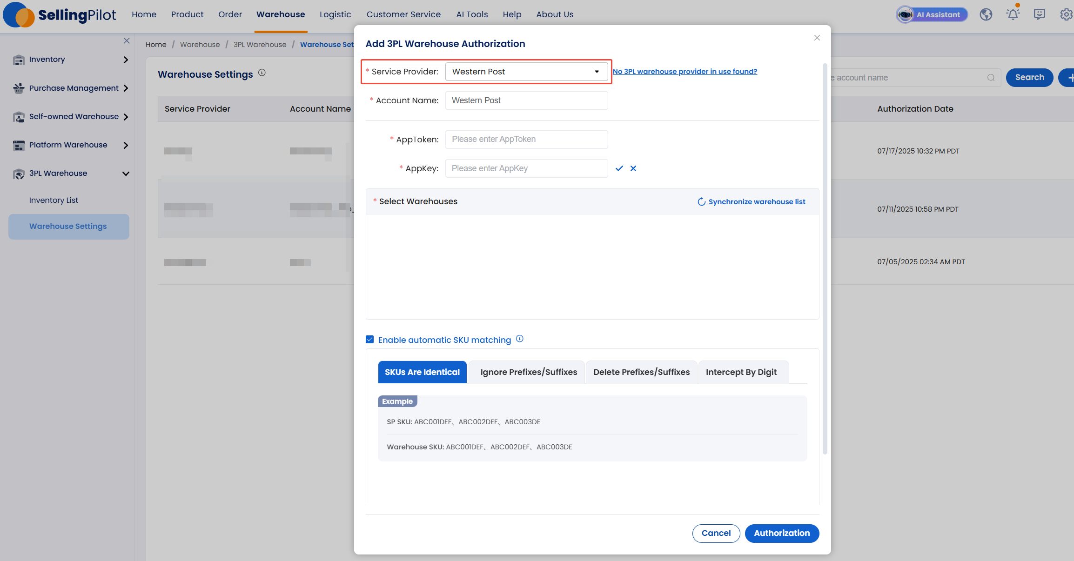Viewport: 1074px width, 561px height.
Task: Open the settings gear icon
Action: pyautogui.click(x=1066, y=14)
